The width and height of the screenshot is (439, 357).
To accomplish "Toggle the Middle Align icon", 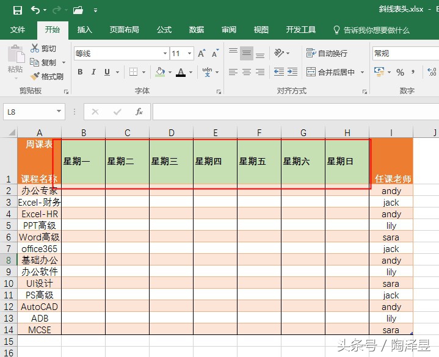I will 247,53.
